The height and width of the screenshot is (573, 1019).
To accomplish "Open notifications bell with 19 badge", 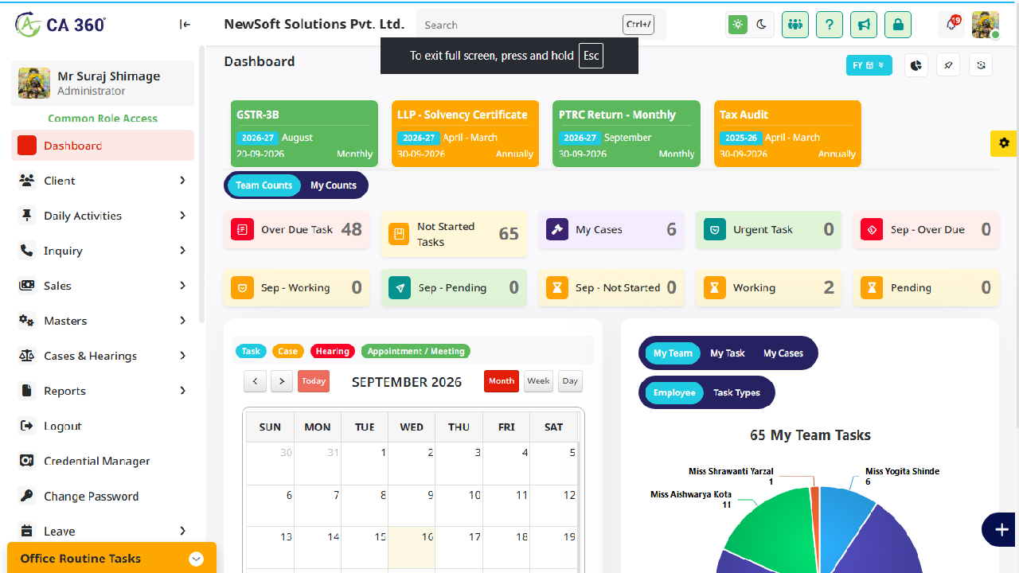I will [951, 25].
